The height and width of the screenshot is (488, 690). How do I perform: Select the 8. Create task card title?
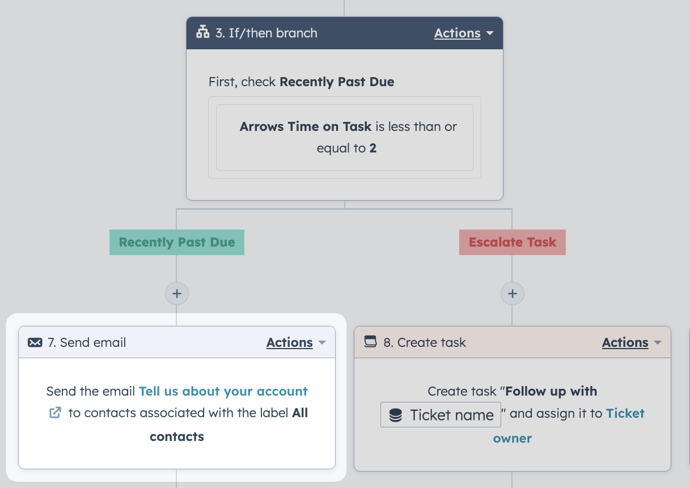(x=425, y=342)
